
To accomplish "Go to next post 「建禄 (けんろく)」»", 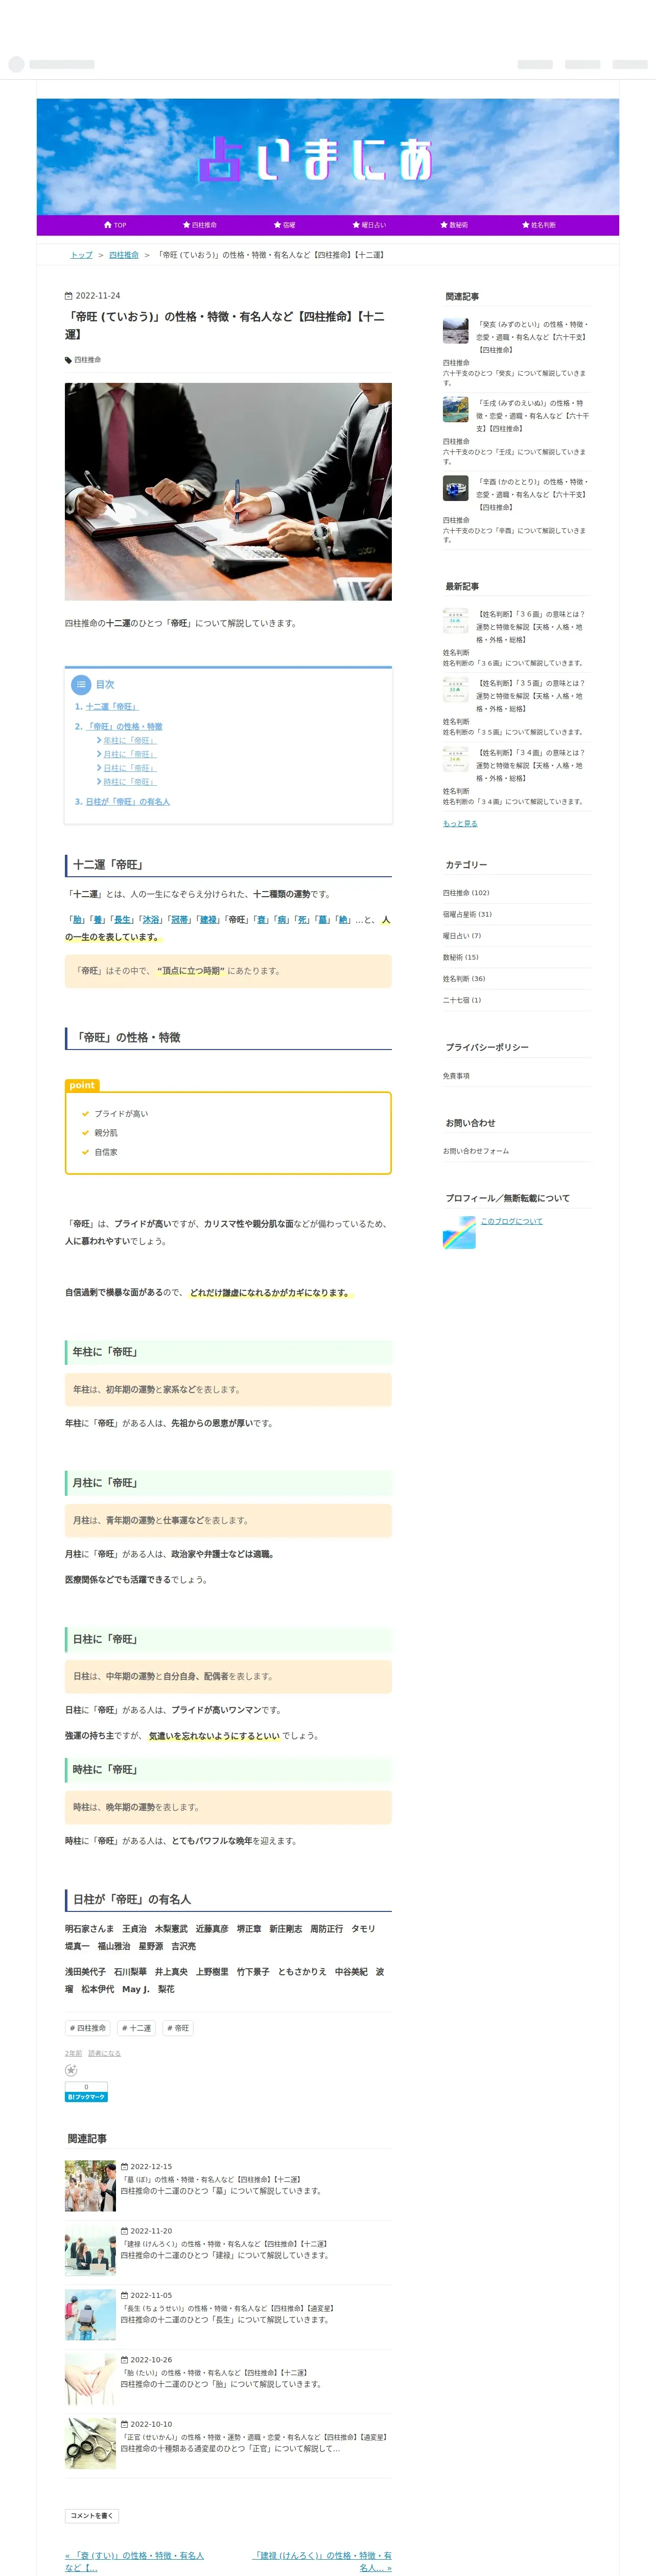I will [x=322, y=2561].
